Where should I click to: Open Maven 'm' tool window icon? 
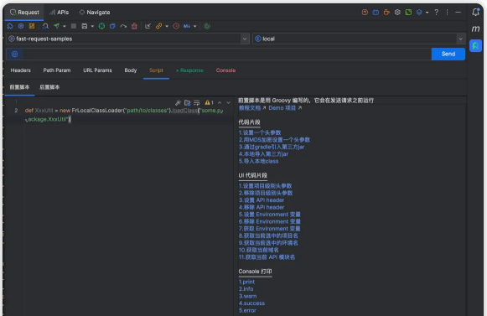click(x=475, y=28)
